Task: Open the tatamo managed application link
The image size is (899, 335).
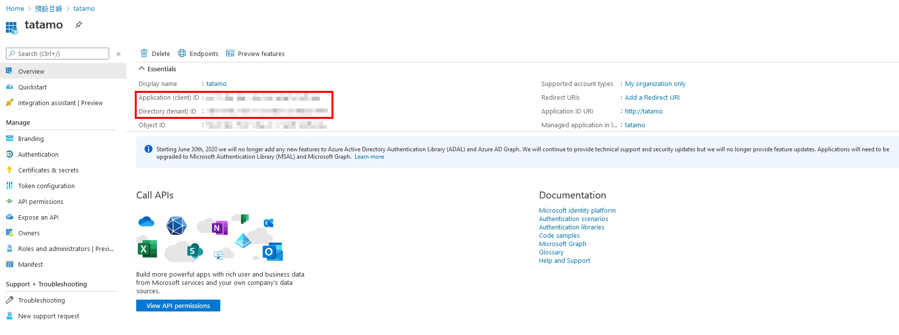Action: pyautogui.click(x=635, y=125)
